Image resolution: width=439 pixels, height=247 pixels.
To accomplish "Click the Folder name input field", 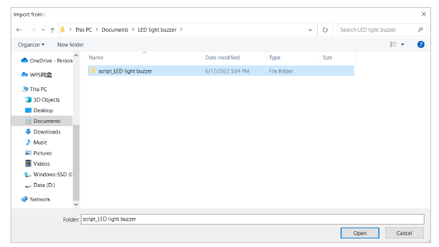I will point(252,219).
